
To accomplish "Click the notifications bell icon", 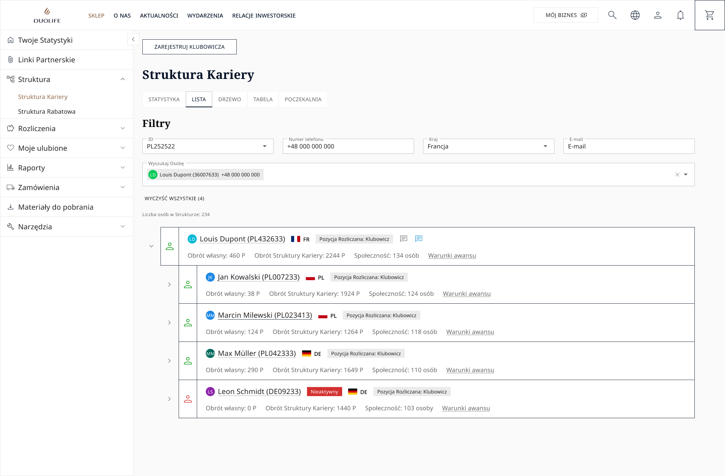I will [680, 15].
